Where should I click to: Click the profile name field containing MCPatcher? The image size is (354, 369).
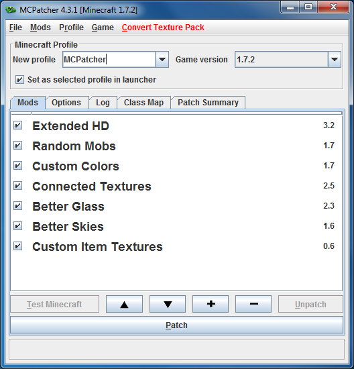coord(109,59)
